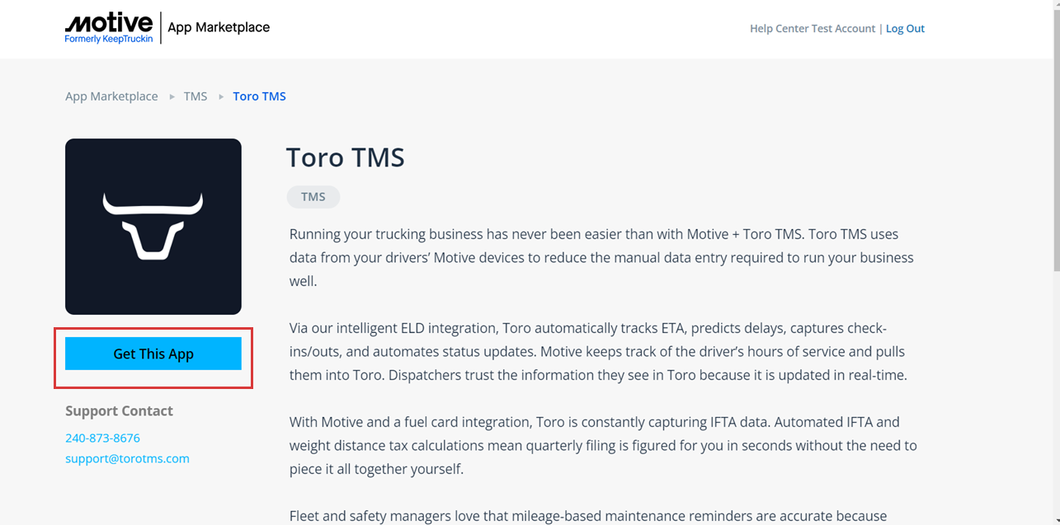This screenshot has width=1060, height=525.
Task: Email support@torotms.com via the link
Action: pos(127,458)
